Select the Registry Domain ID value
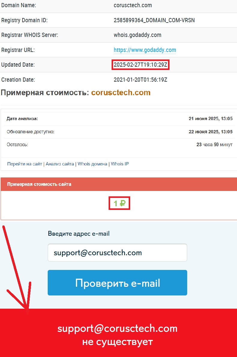 pos(154,20)
